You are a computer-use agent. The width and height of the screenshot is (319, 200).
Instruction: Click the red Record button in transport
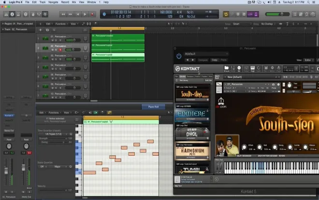(x=92, y=14)
